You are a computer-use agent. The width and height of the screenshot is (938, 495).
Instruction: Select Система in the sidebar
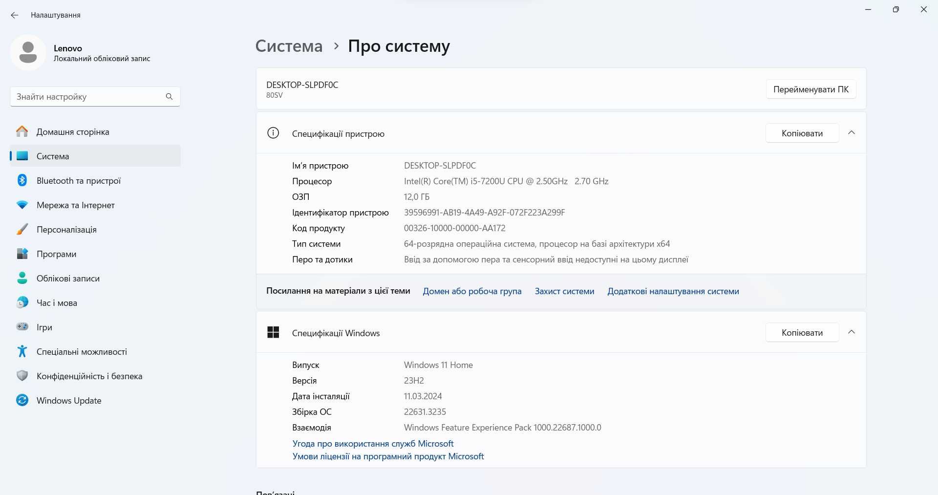coord(95,156)
